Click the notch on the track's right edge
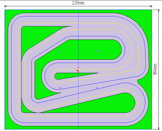The width and height of the screenshot is (162, 131). [137, 81]
